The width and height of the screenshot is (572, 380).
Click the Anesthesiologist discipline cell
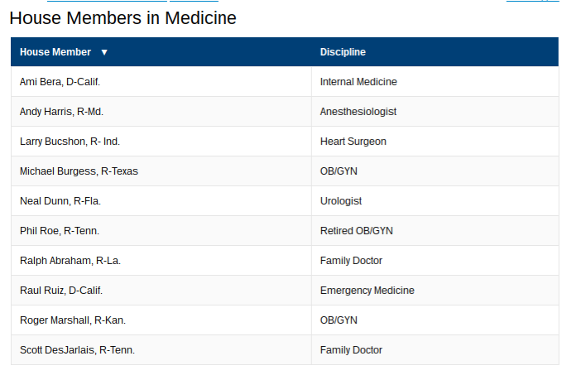pos(435,112)
